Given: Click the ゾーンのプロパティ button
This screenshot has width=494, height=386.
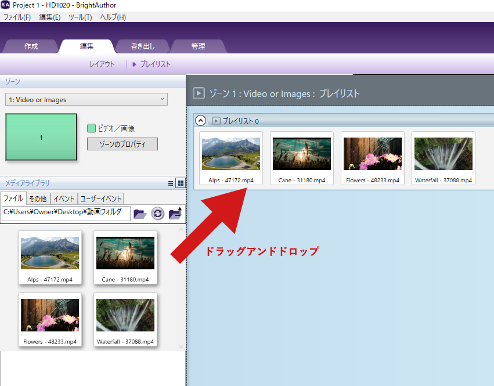Looking at the screenshot, I should pos(122,144).
